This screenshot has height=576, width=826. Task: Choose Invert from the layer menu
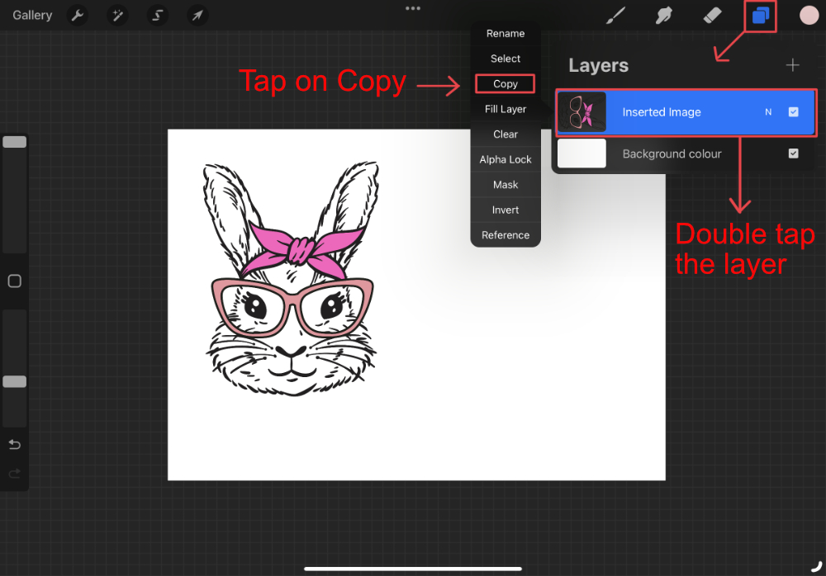(x=505, y=210)
